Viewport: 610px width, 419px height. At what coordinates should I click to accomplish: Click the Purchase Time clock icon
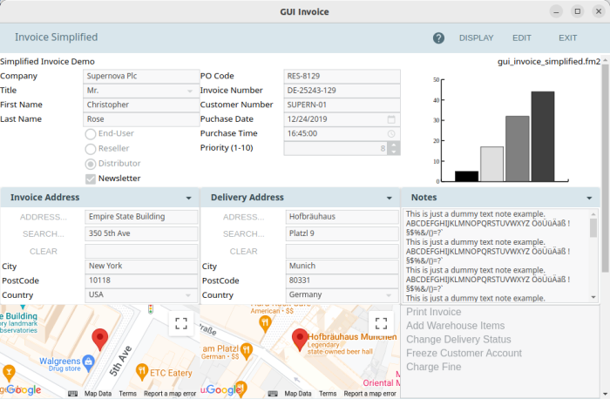coord(392,134)
